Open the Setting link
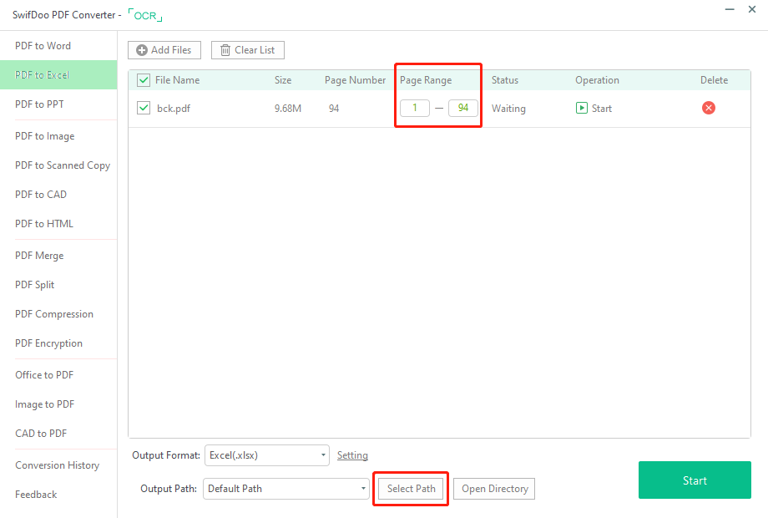This screenshot has width=768, height=518. (x=352, y=455)
